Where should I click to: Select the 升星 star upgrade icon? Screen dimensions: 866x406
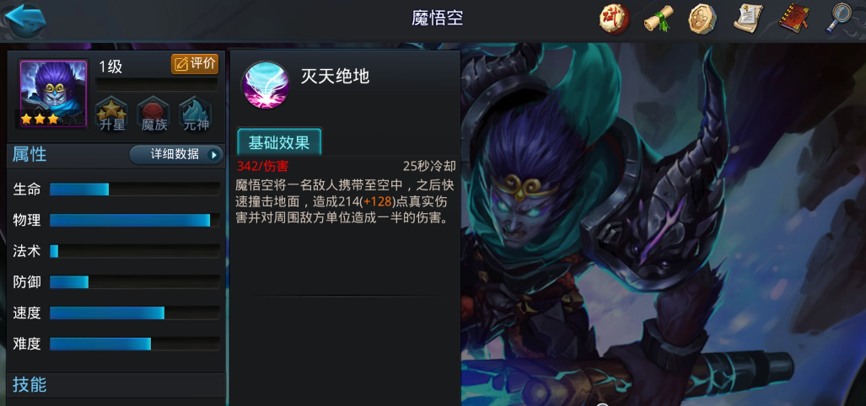coord(112,115)
